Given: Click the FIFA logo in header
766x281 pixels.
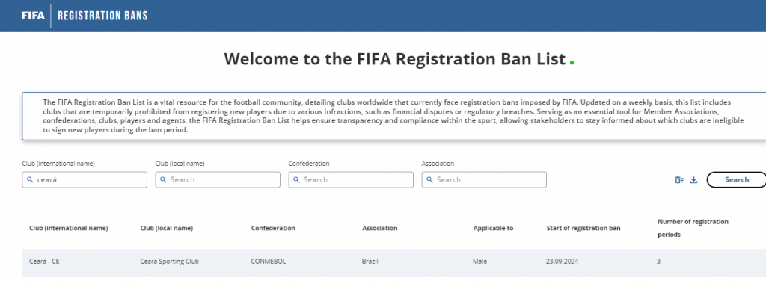Looking at the screenshot, I should 33,16.
